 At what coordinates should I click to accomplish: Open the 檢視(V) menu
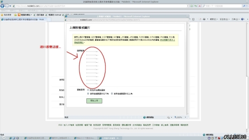pos(22,10)
